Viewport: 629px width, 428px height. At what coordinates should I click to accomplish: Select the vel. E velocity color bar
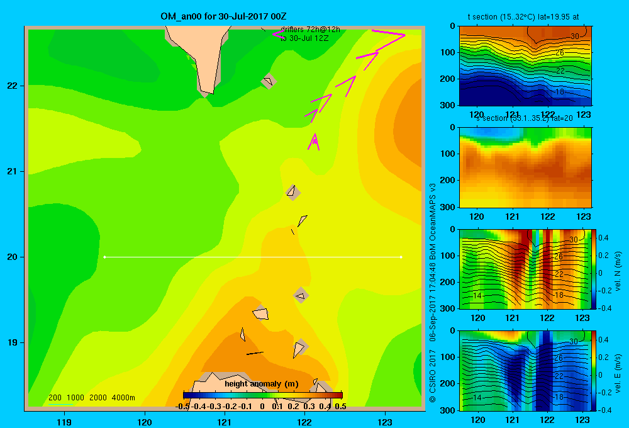pos(594,371)
